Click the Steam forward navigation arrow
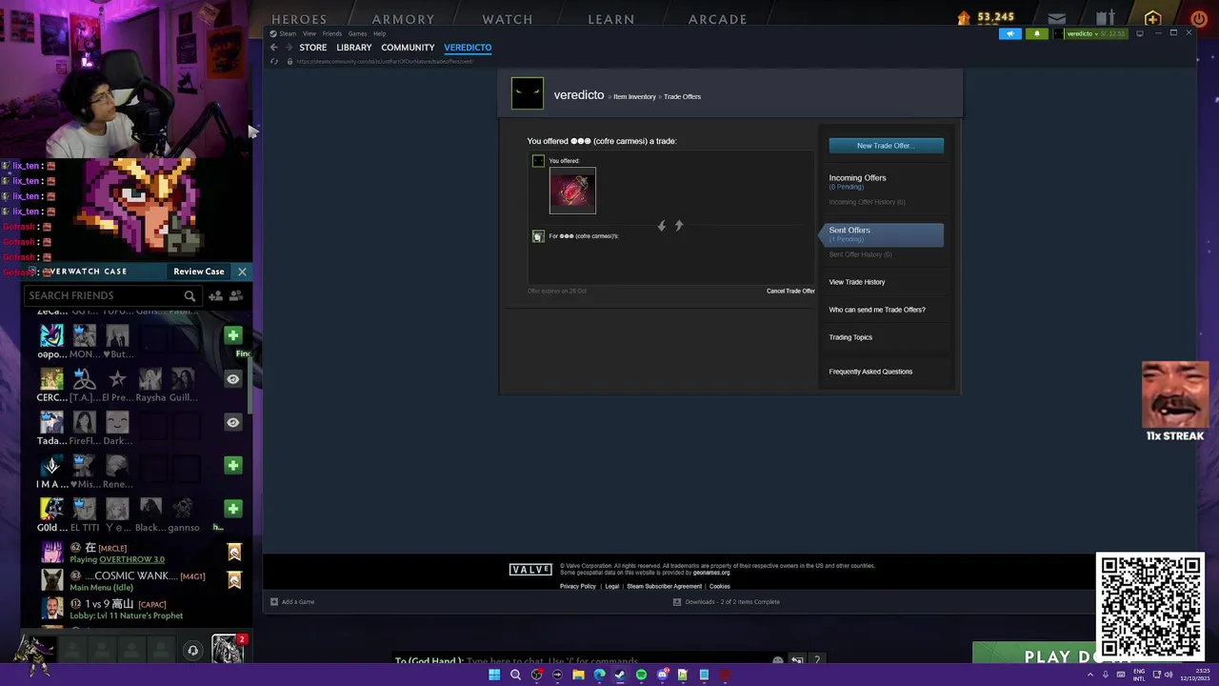 (x=289, y=48)
